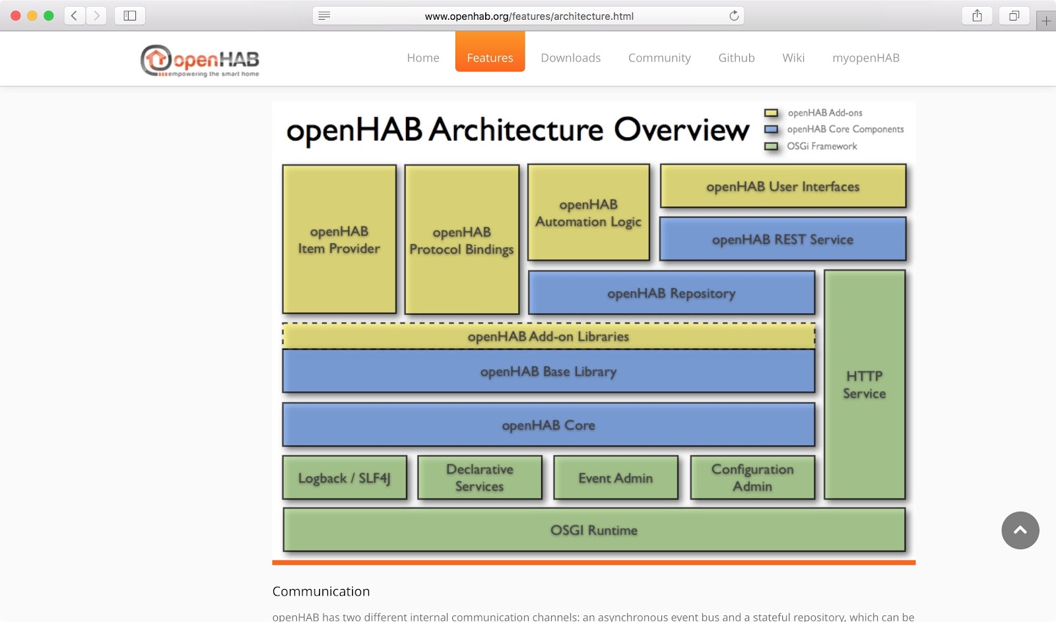Go back with the Safari back arrow

(75, 16)
